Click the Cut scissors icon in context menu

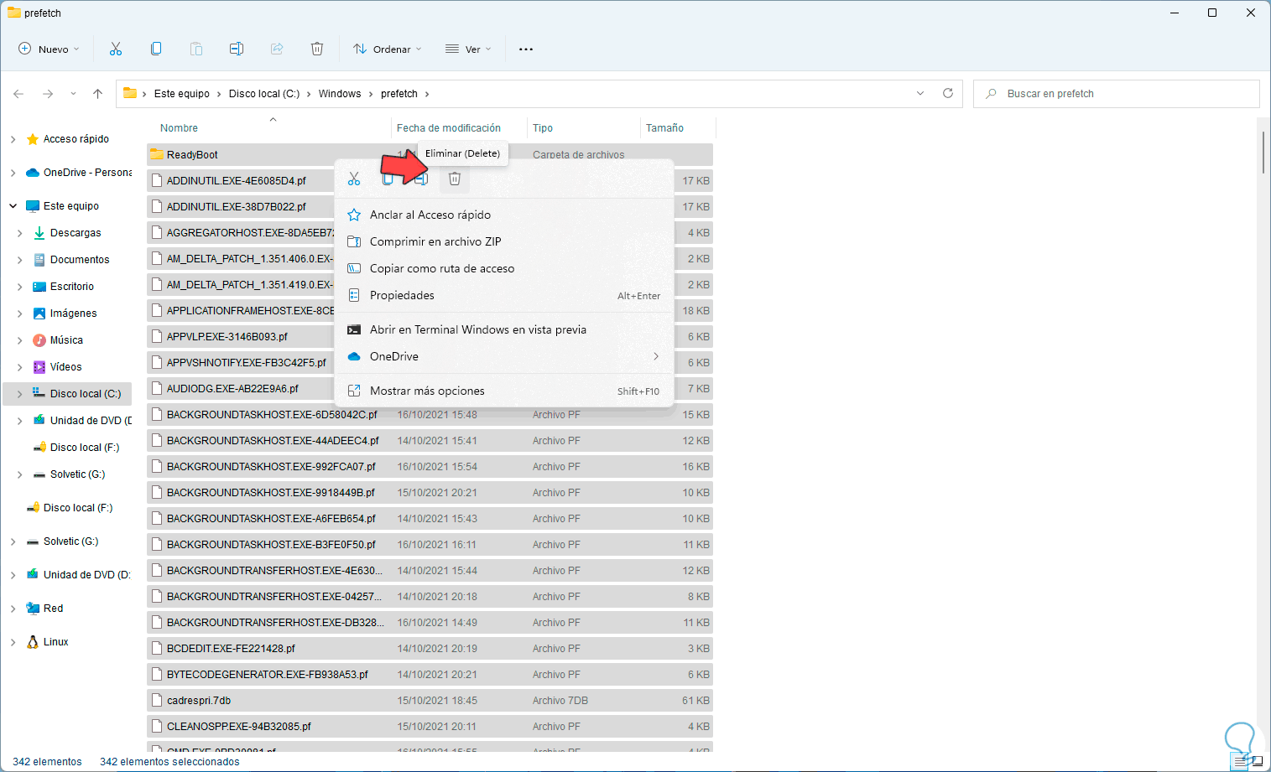(x=354, y=179)
